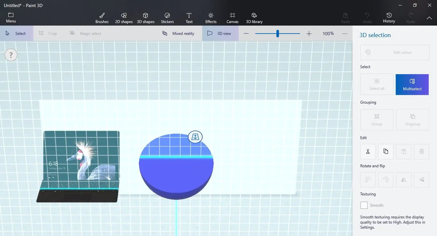Toggle Mixed reality mode

point(179,33)
